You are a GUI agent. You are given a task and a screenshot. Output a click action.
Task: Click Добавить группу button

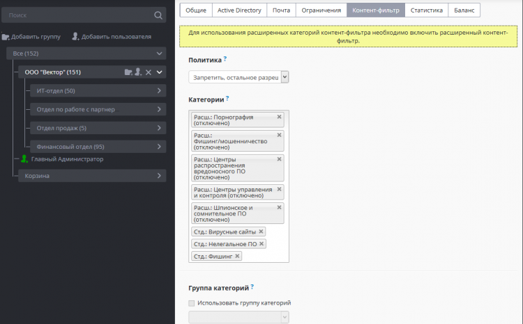pyautogui.click(x=31, y=36)
